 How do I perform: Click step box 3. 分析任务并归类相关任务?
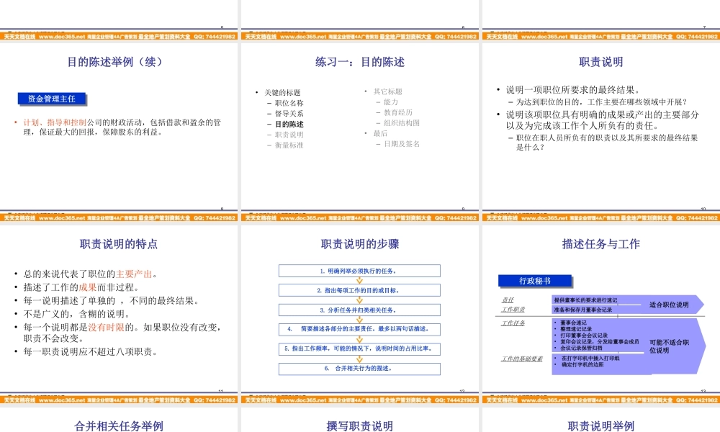click(x=359, y=310)
